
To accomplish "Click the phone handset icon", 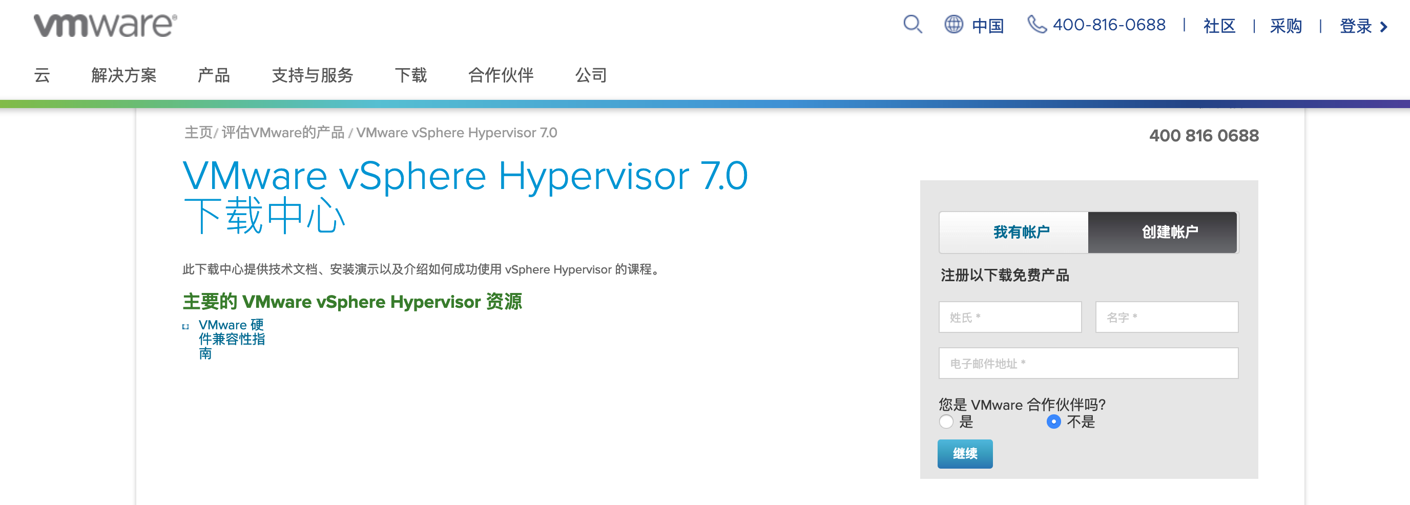I will point(1036,25).
